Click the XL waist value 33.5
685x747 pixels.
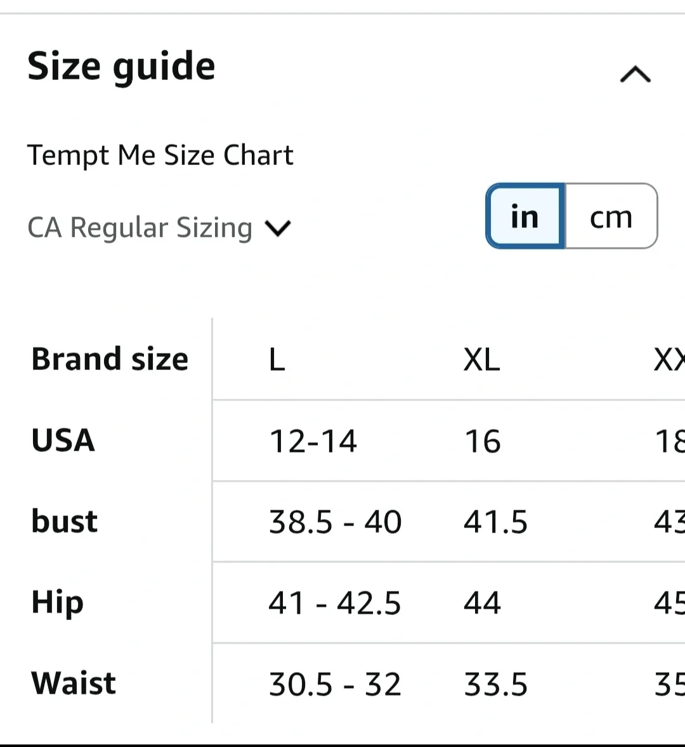495,685
